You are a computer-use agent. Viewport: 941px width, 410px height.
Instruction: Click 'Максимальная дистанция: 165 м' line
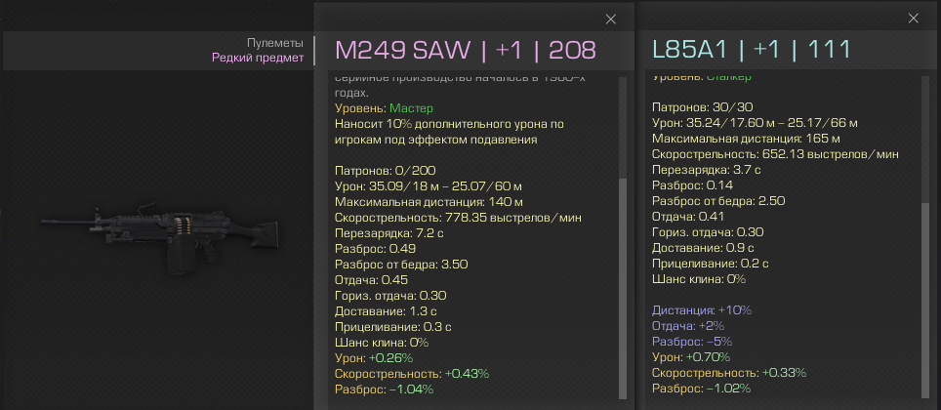(x=746, y=139)
